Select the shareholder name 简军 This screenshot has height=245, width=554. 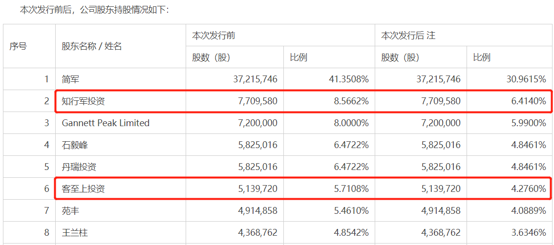[x=71, y=79]
